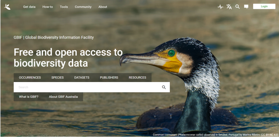
Task: Select the DATASETS search tab
Action: pyautogui.click(x=82, y=77)
